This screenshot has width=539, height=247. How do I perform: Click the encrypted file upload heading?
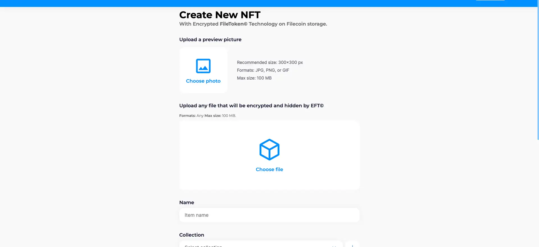[x=251, y=106]
